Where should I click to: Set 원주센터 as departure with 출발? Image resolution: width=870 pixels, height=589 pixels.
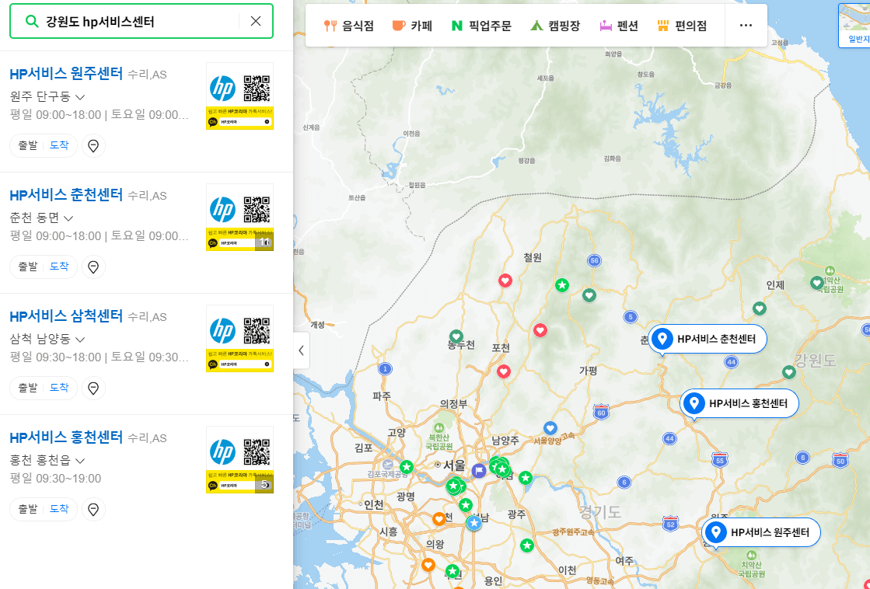click(28, 145)
